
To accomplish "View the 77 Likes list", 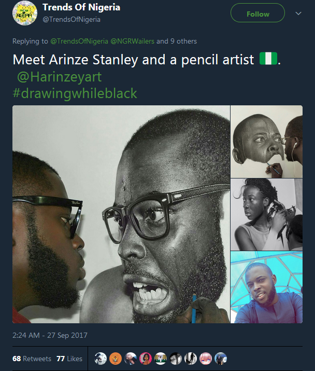I will click(69, 359).
